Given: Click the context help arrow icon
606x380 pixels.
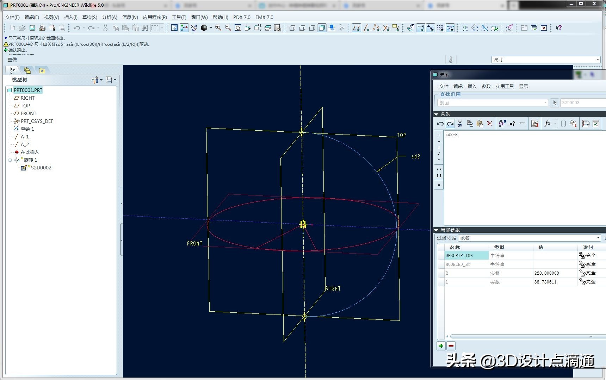Looking at the screenshot, I should click(x=558, y=28).
